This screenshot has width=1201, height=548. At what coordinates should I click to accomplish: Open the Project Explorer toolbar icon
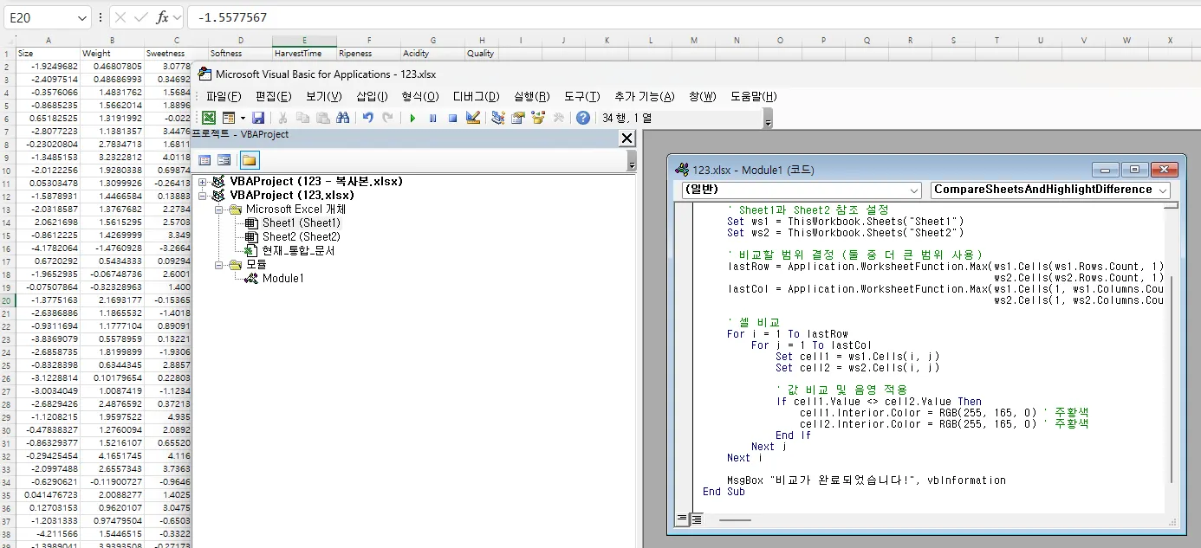[x=498, y=118]
